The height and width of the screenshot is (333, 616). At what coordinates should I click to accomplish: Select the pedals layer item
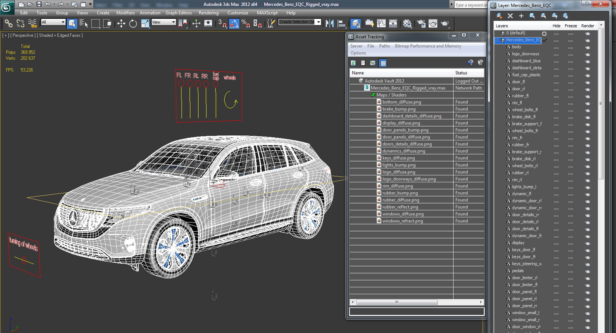[x=518, y=271]
